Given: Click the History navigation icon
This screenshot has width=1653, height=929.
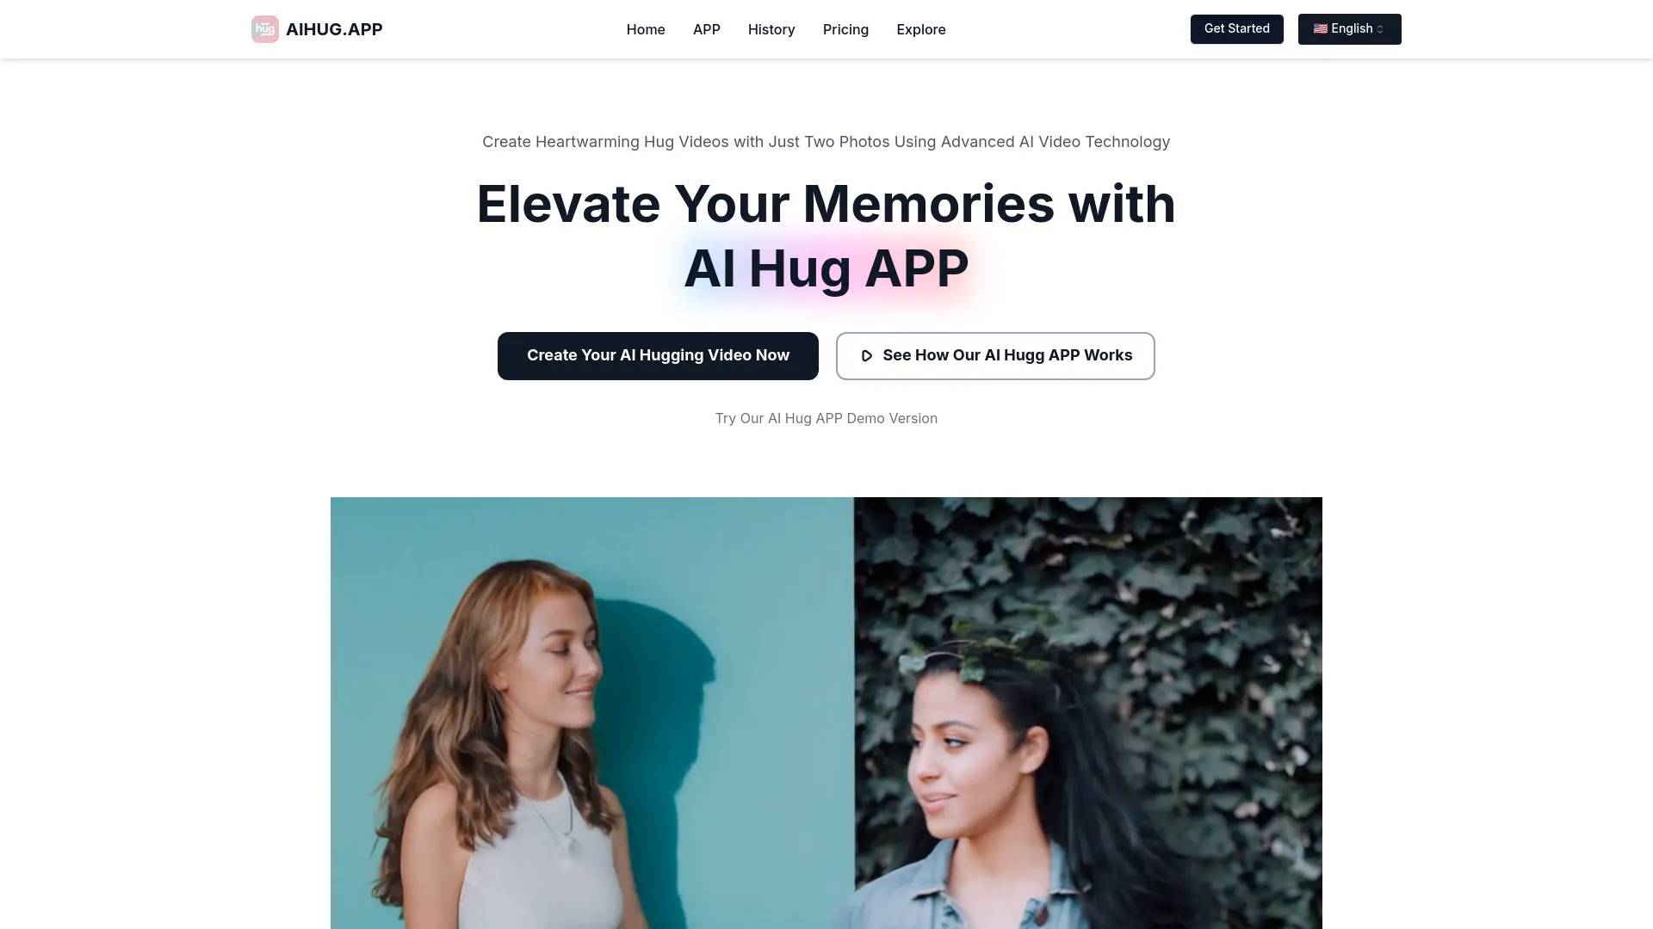Looking at the screenshot, I should (772, 28).
